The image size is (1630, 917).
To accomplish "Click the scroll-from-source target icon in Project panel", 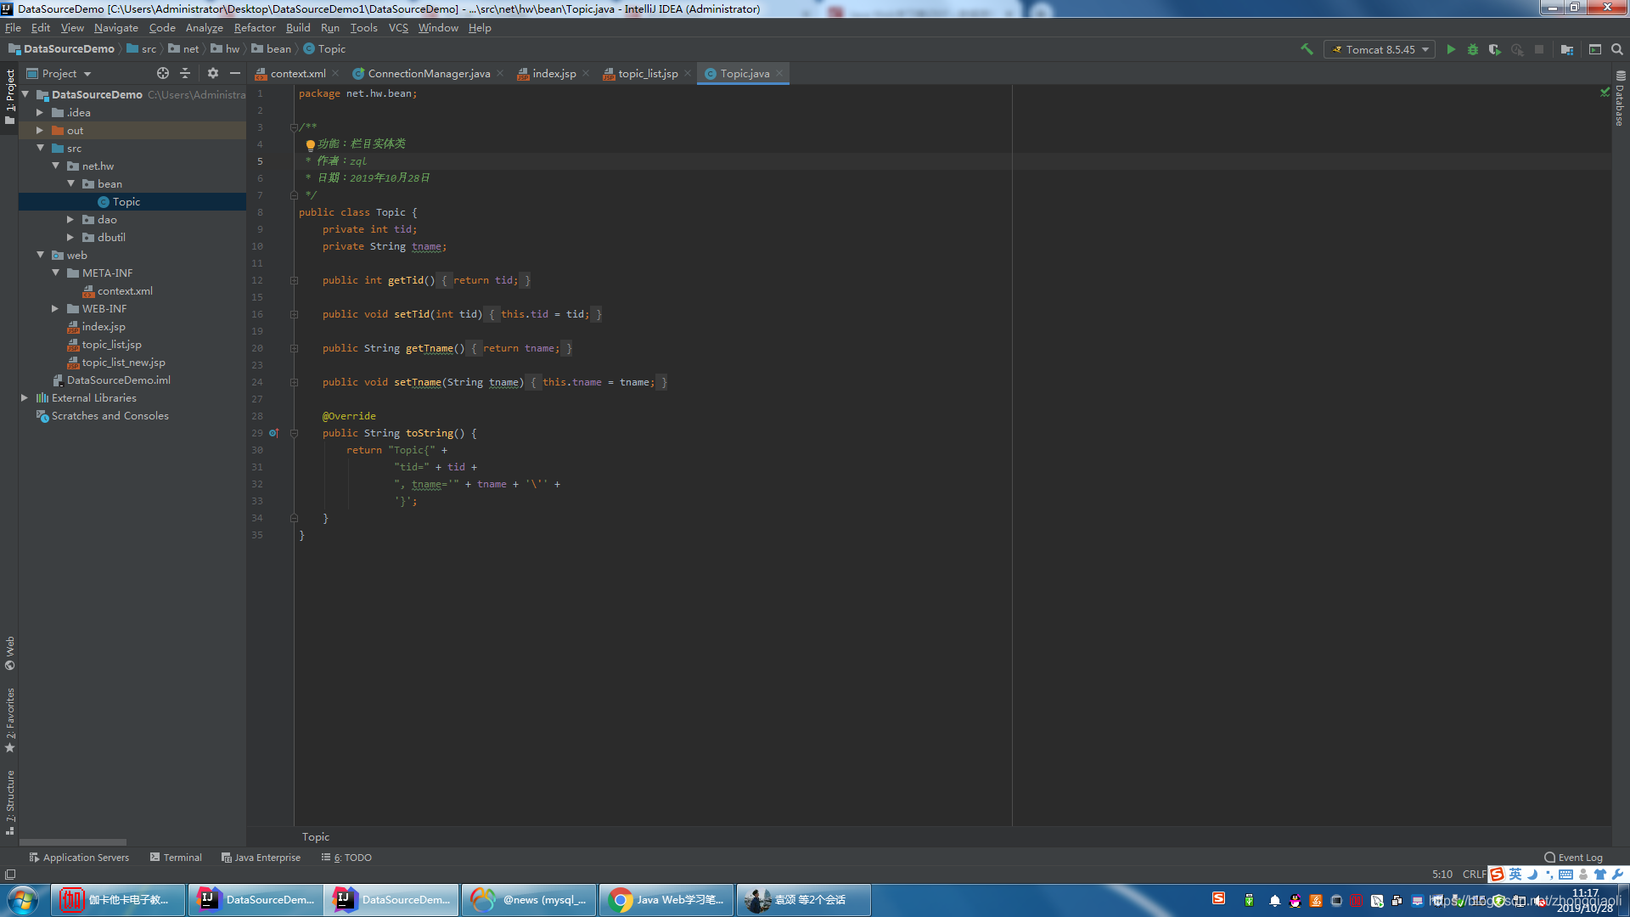I will 163,73.
